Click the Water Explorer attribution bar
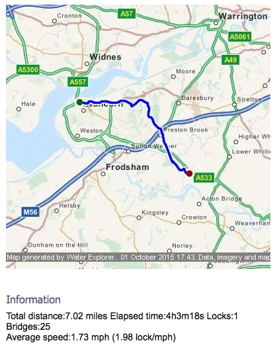277x345 pixels. [138, 257]
